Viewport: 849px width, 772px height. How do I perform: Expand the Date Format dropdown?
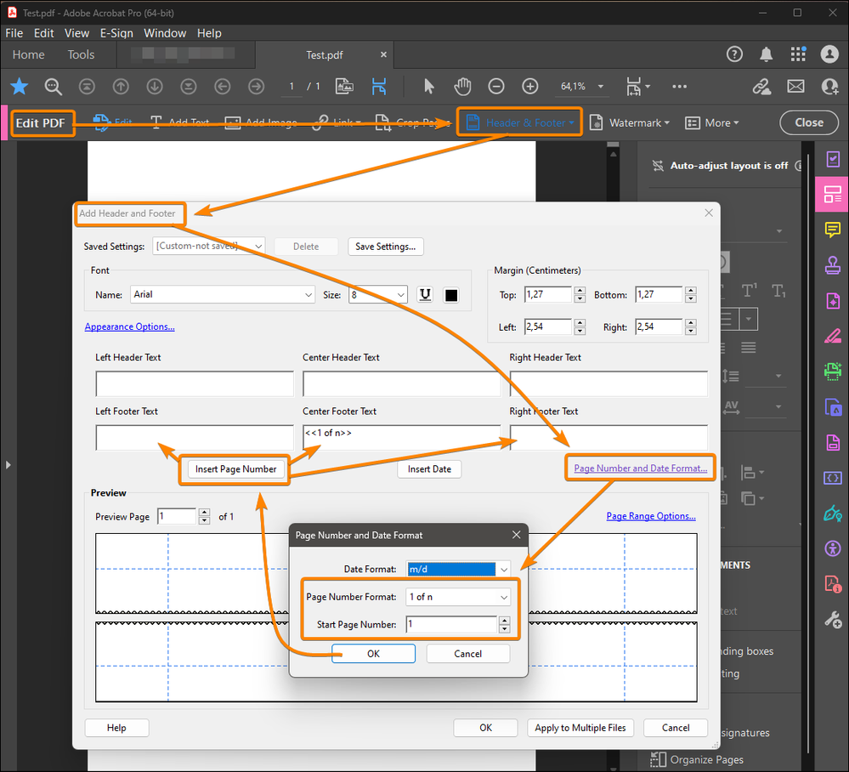pos(504,569)
